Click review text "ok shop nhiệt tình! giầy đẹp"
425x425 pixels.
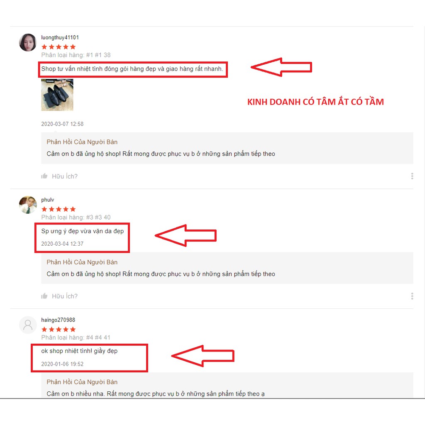click(x=79, y=351)
